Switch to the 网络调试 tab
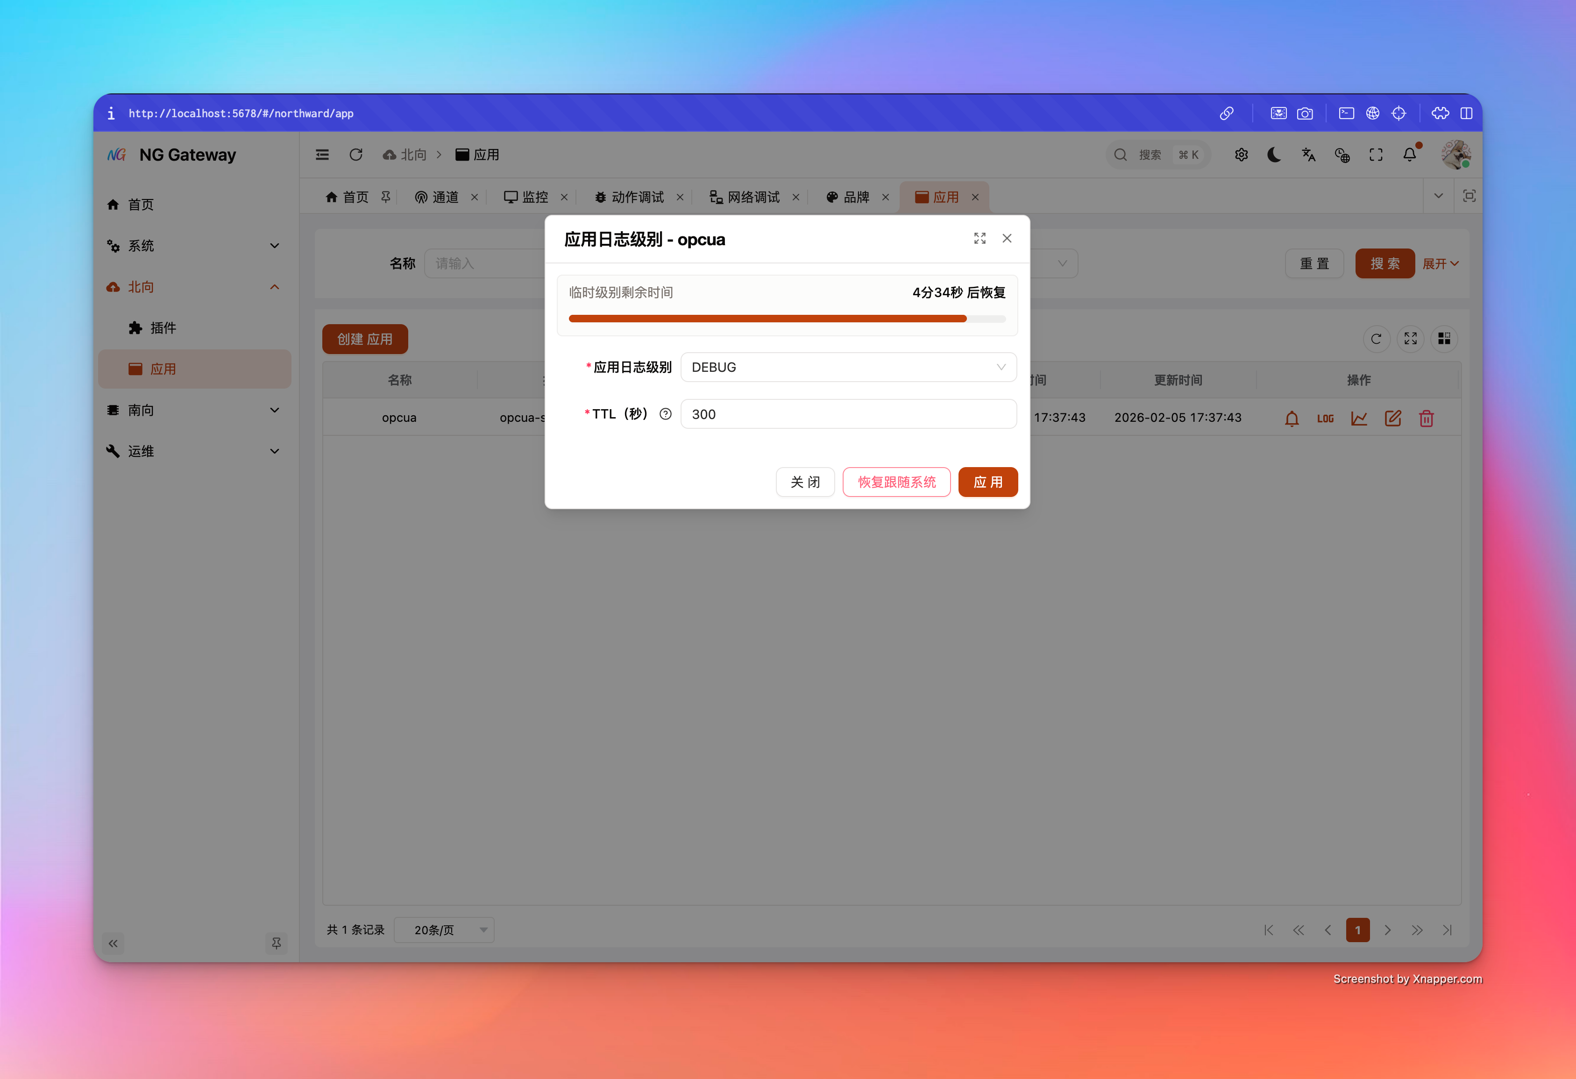This screenshot has height=1079, width=1576. tap(754, 197)
